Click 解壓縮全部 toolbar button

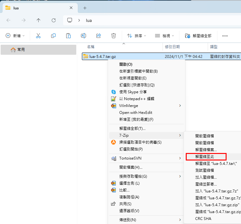[198, 36]
